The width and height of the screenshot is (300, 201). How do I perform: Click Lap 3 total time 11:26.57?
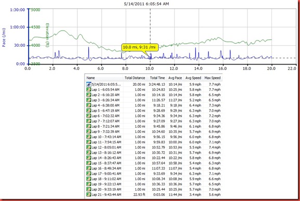[x=158, y=100]
